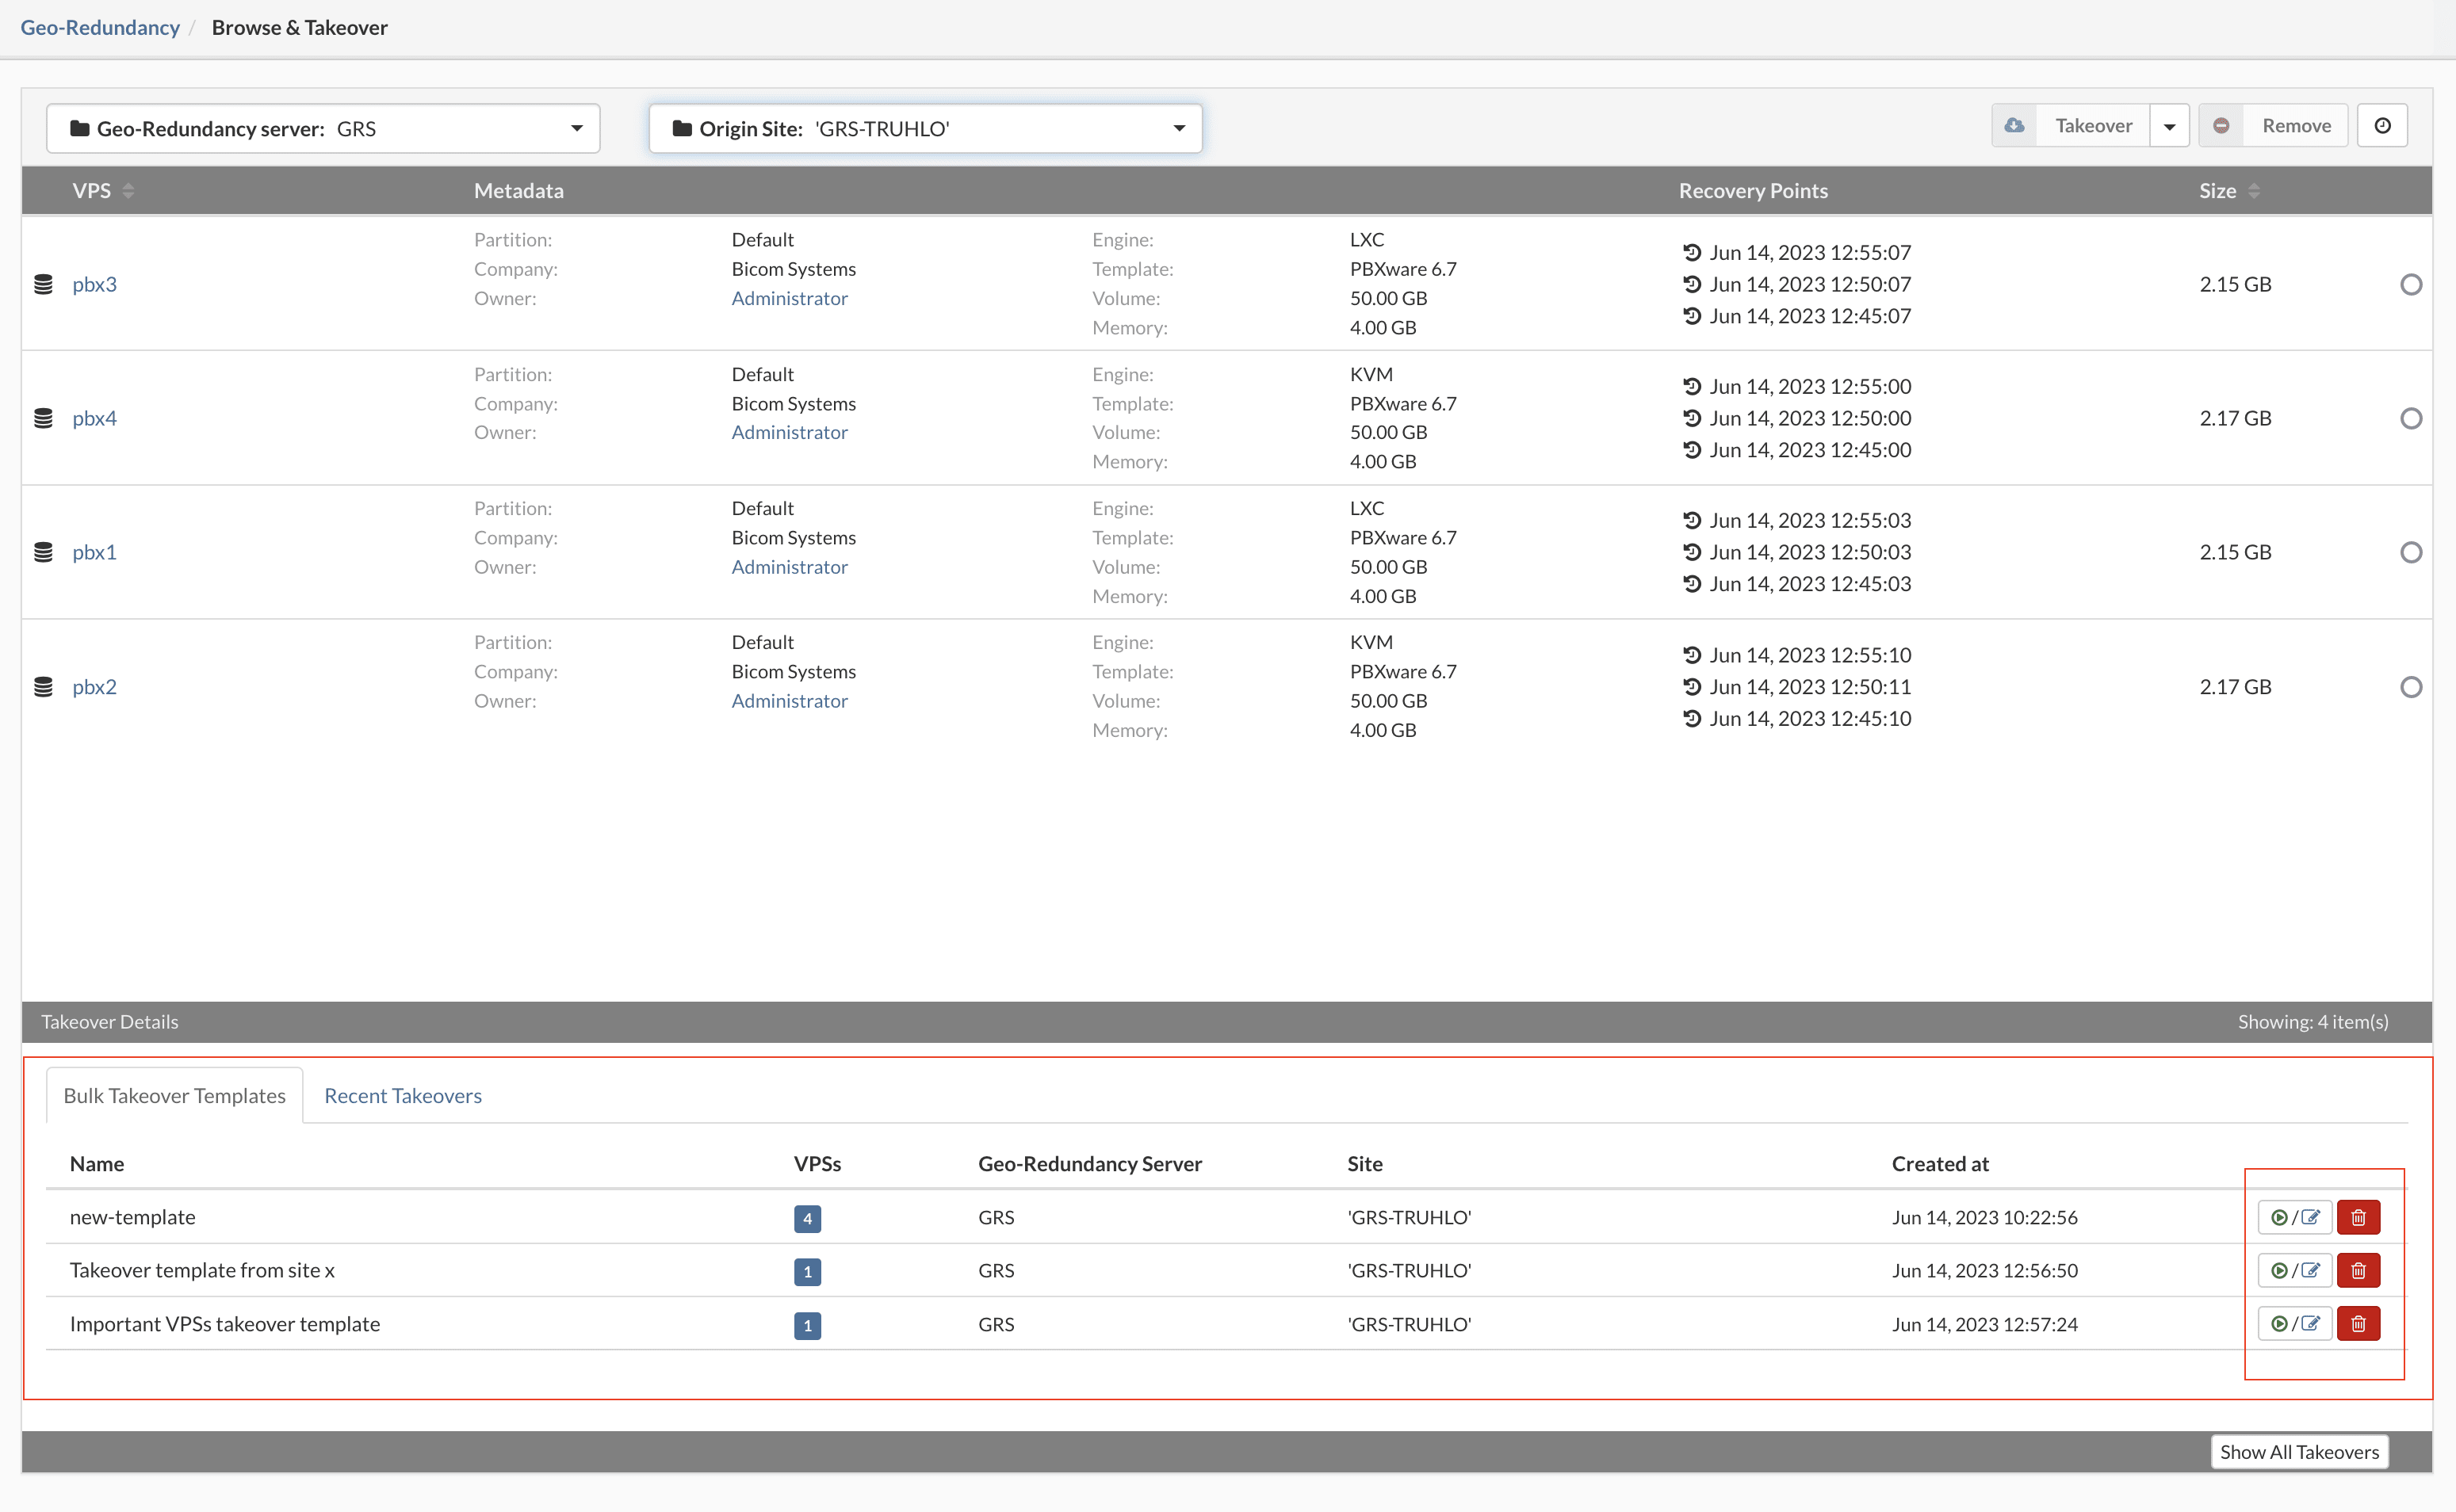Open Administrator owner link for pbx3
Image resolution: width=2456 pixels, height=1512 pixels.
790,299
